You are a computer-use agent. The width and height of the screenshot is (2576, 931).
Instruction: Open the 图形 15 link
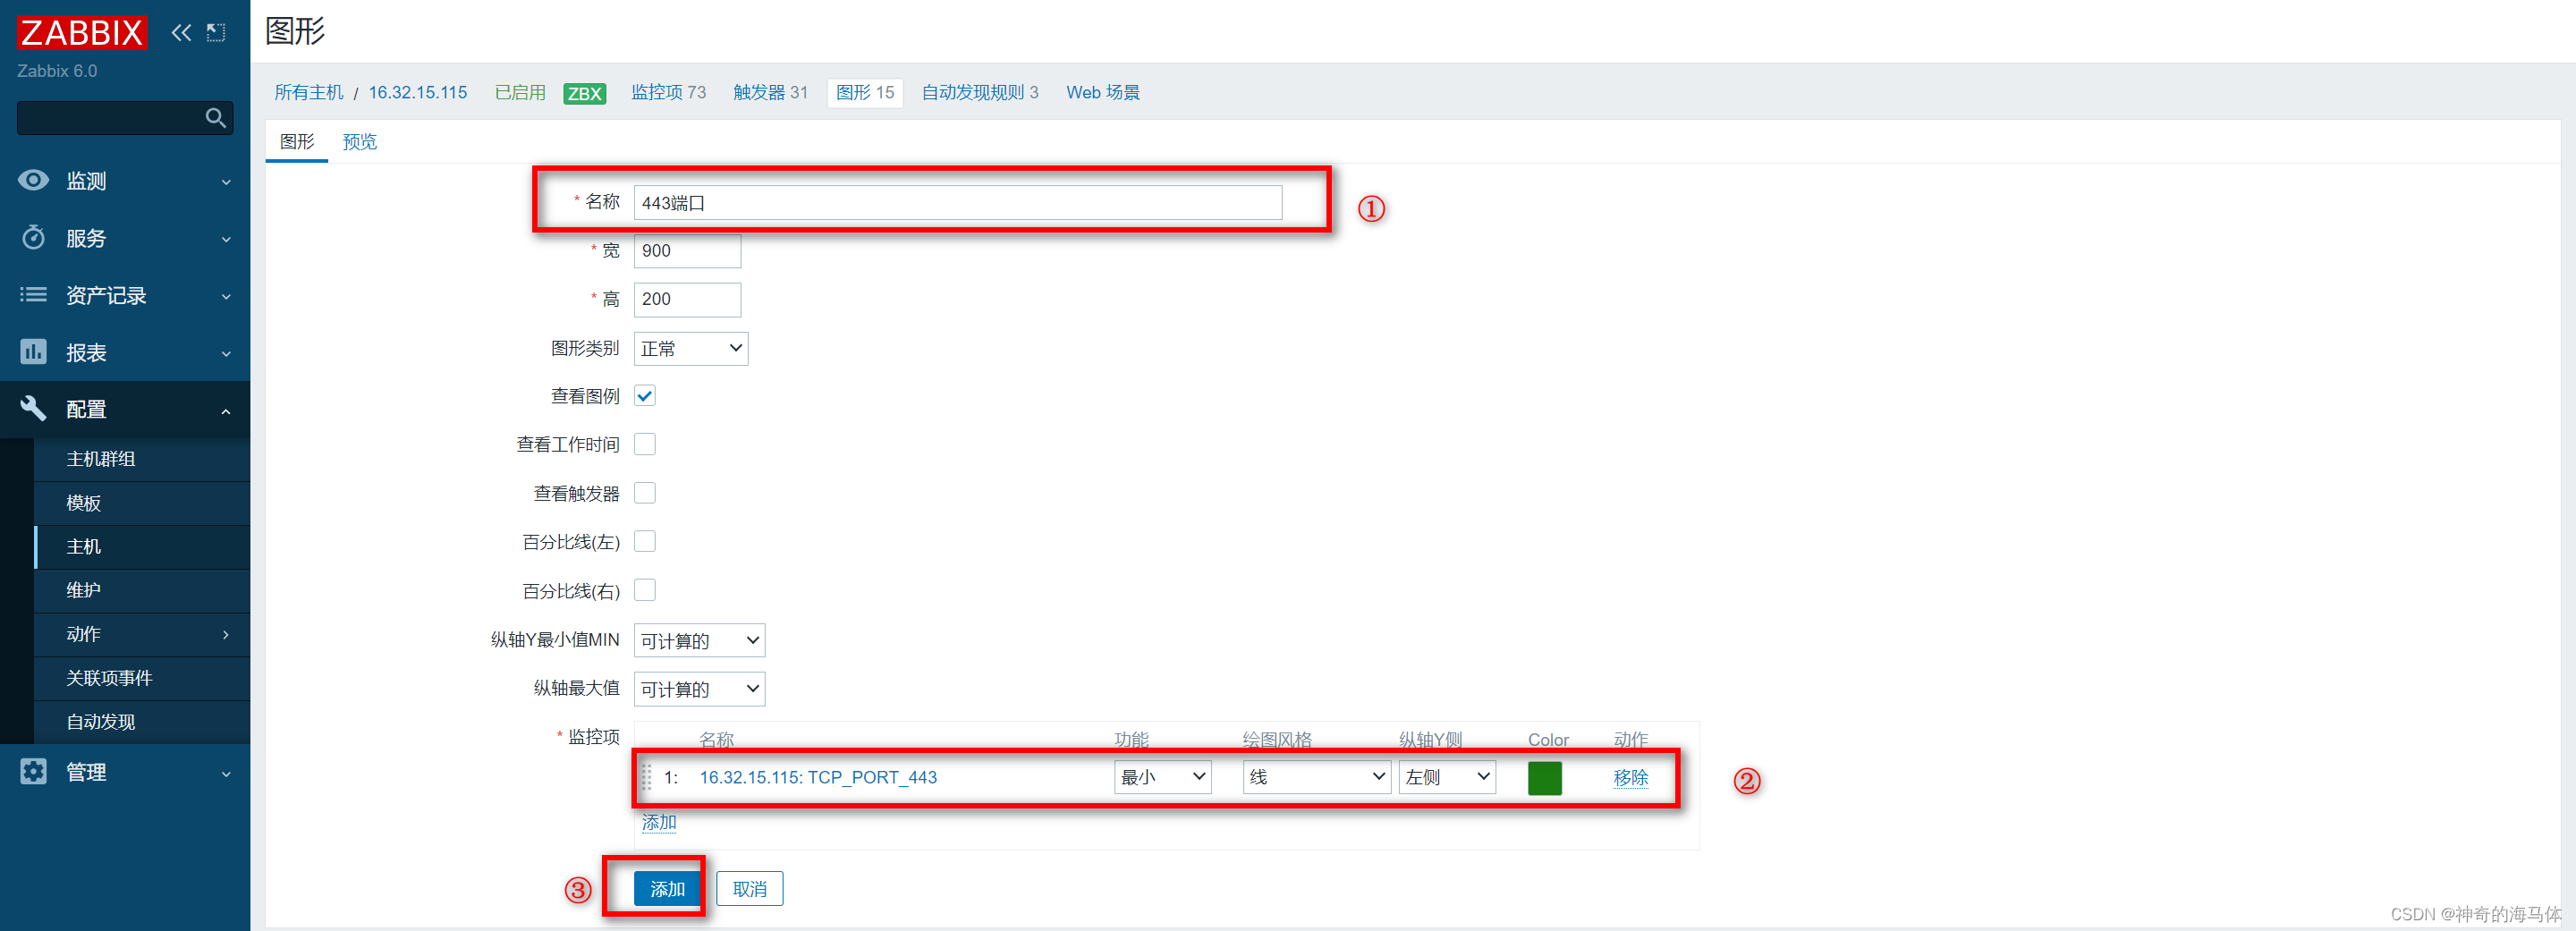click(865, 92)
